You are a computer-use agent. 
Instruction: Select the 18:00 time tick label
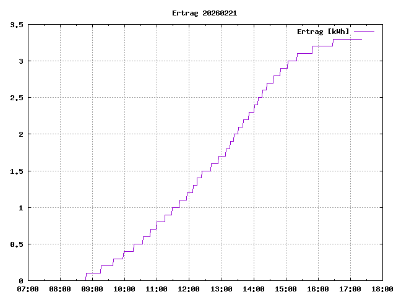(x=382, y=289)
